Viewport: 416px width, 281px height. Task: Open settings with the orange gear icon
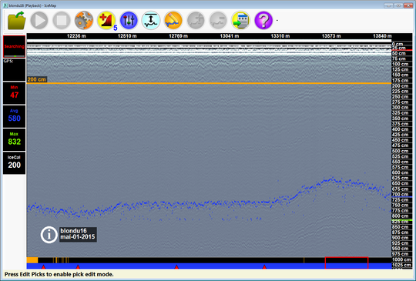(x=84, y=21)
